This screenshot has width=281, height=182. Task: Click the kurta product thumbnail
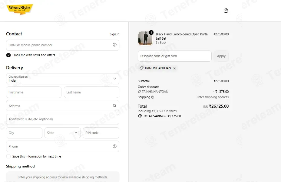(x=145, y=38)
